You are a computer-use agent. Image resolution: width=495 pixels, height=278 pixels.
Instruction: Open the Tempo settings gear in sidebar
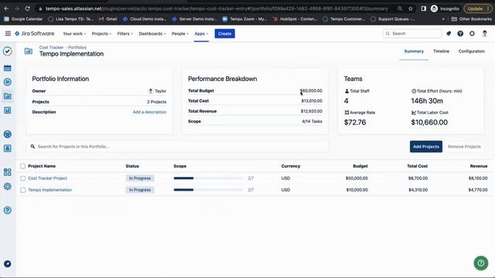pos(8,186)
